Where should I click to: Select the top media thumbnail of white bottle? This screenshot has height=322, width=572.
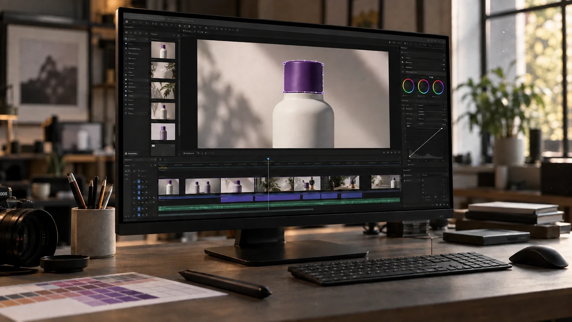pyautogui.click(x=163, y=50)
